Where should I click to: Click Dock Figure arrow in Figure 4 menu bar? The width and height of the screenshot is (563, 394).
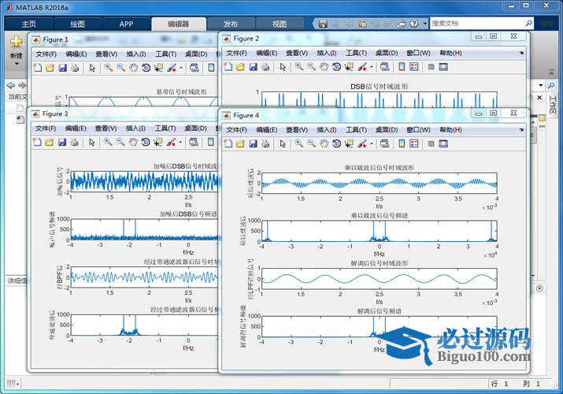pos(521,130)
